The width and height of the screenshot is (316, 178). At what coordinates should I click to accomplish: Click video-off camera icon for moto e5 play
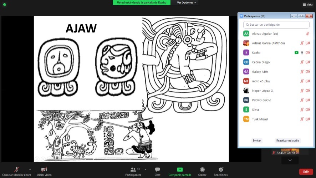tap(307, 81)
